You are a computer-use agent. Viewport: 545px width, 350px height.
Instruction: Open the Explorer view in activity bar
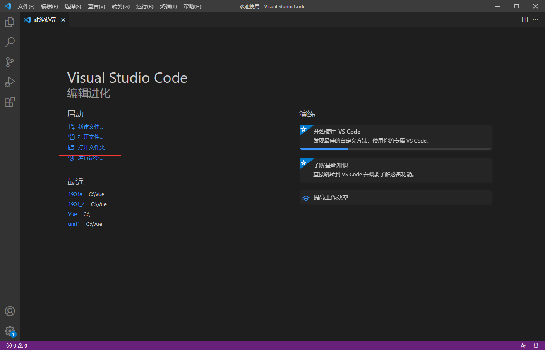pos(10,22)
